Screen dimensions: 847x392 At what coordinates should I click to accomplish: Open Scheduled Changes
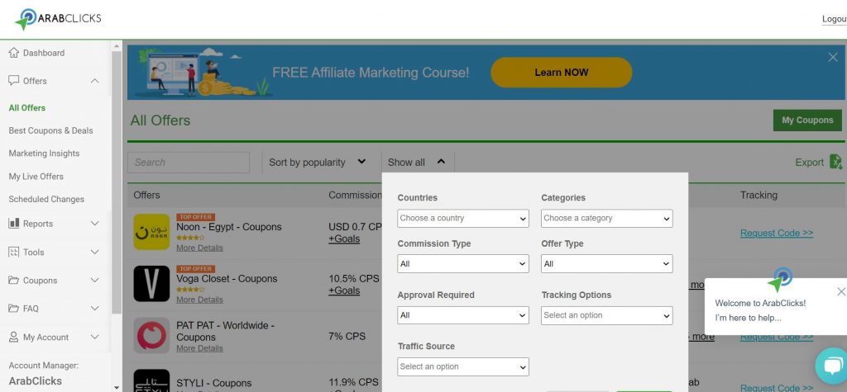(46, 199)
